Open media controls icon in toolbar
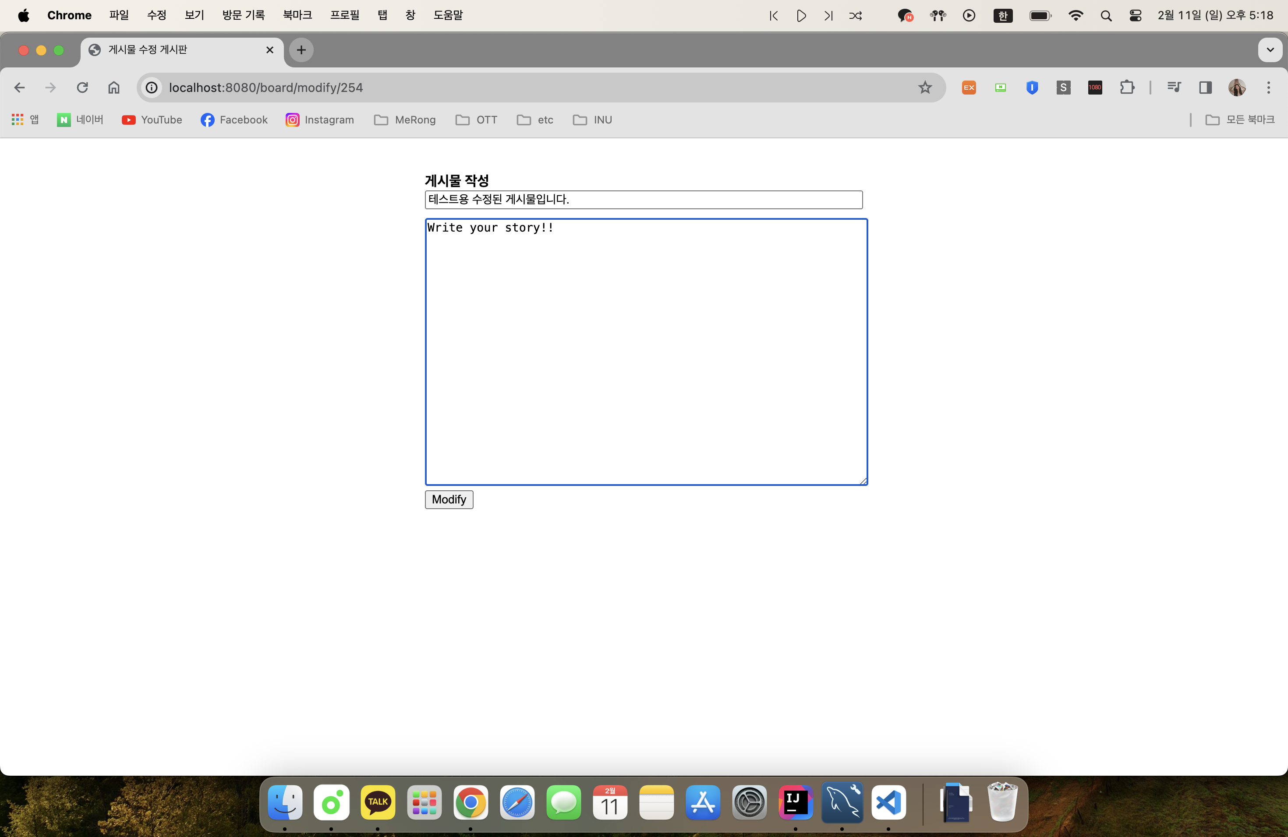Image resolution: width=1288 pixels, height=837 pixels. (1173, 88)
